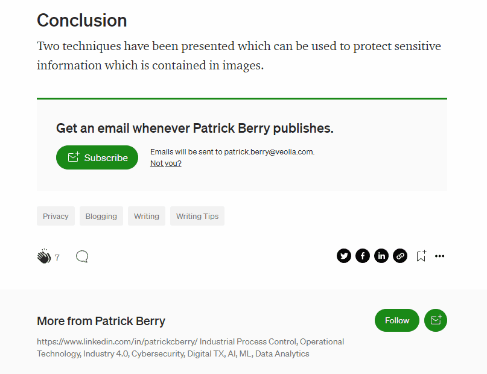Share the article on LinkedIn
Viewport: 487px width, 374px height.
pos(381,256)
